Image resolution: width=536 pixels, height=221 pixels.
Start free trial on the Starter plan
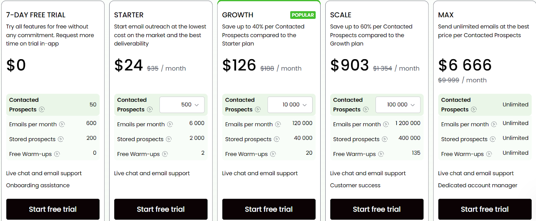161,209
